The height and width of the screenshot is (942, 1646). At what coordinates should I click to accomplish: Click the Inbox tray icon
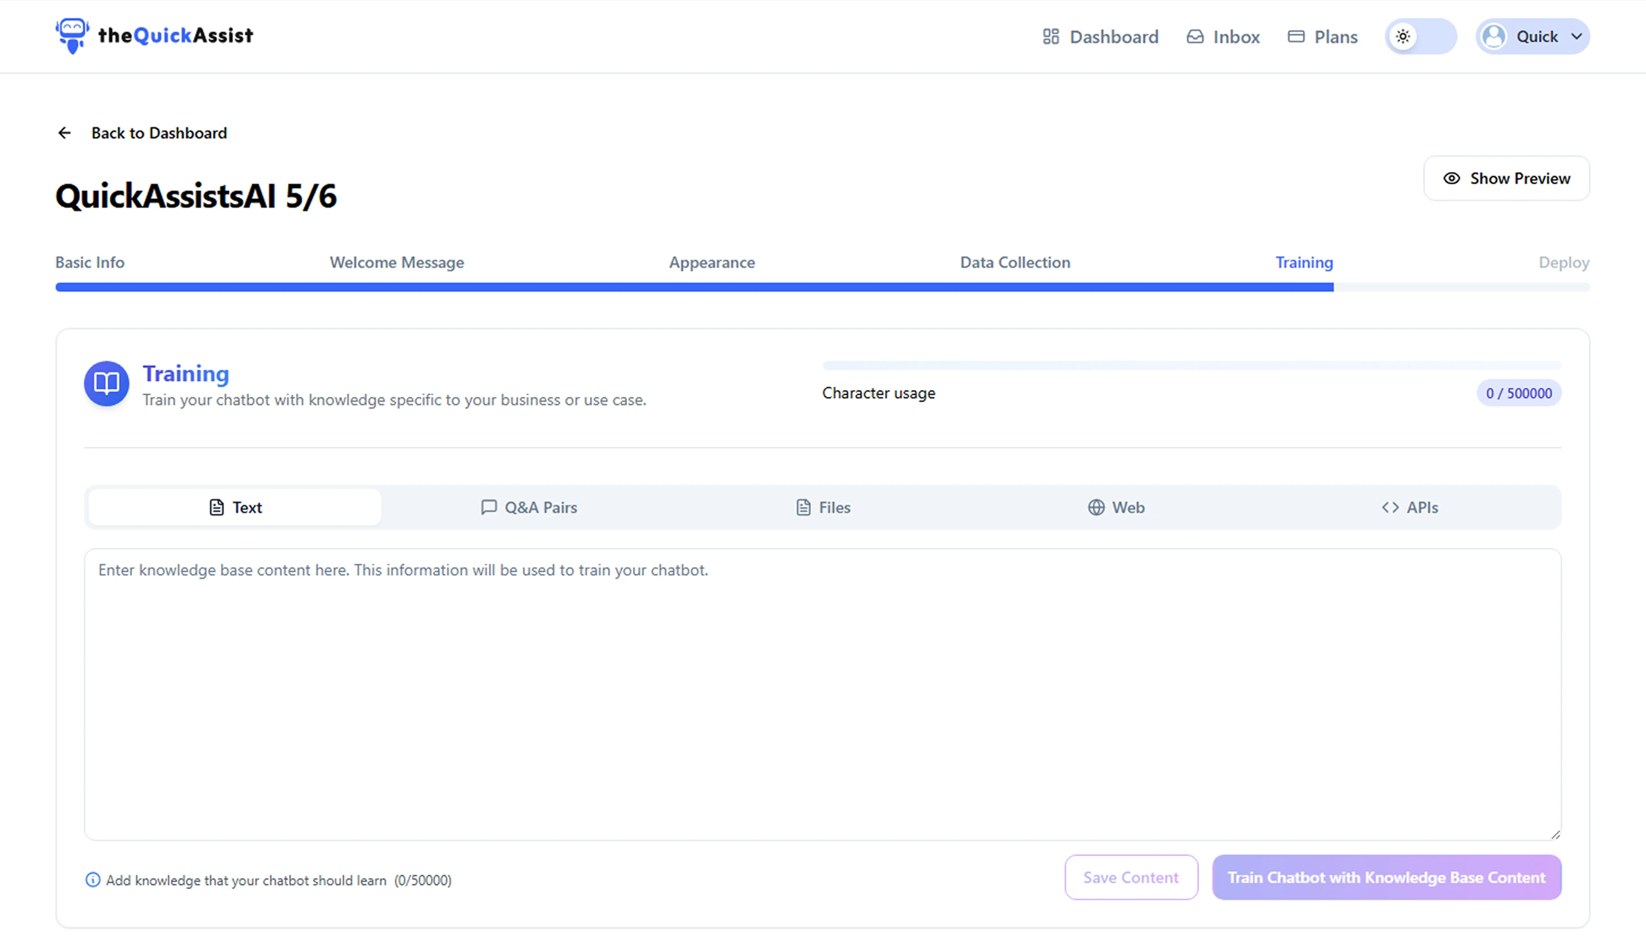pyautogui.click(x=1195, y=37)
